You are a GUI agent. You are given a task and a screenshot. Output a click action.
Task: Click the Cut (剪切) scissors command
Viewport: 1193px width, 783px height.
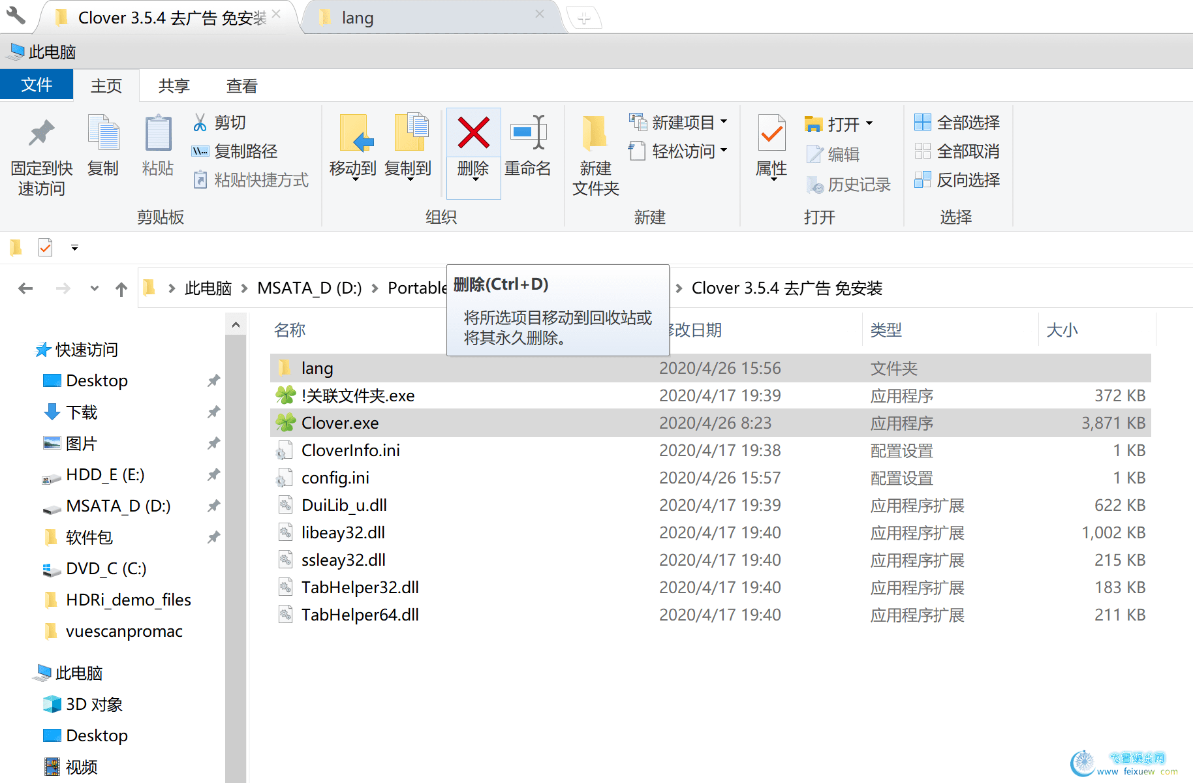point(219,122)
